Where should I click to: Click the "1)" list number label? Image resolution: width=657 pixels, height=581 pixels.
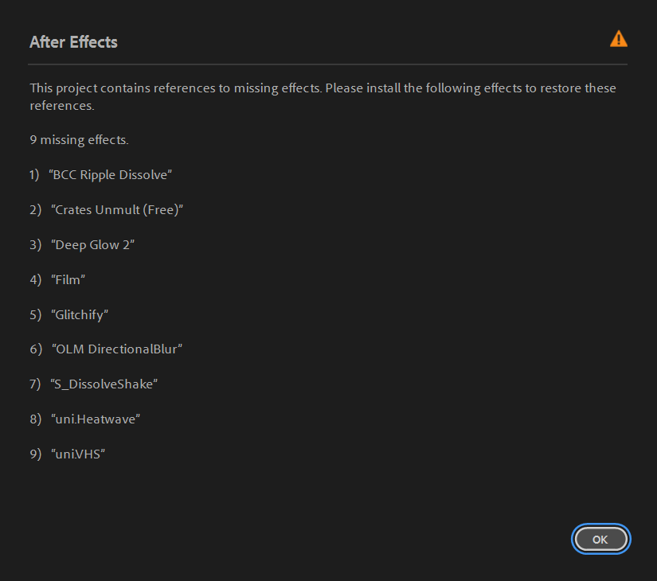[35, 175]
